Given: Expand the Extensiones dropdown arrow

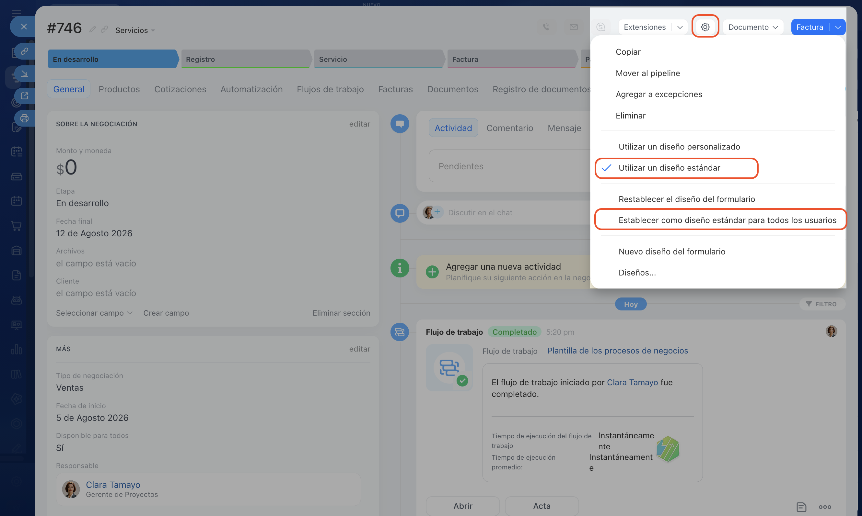Looking at the screenshot, I should (x=680, y=27).
